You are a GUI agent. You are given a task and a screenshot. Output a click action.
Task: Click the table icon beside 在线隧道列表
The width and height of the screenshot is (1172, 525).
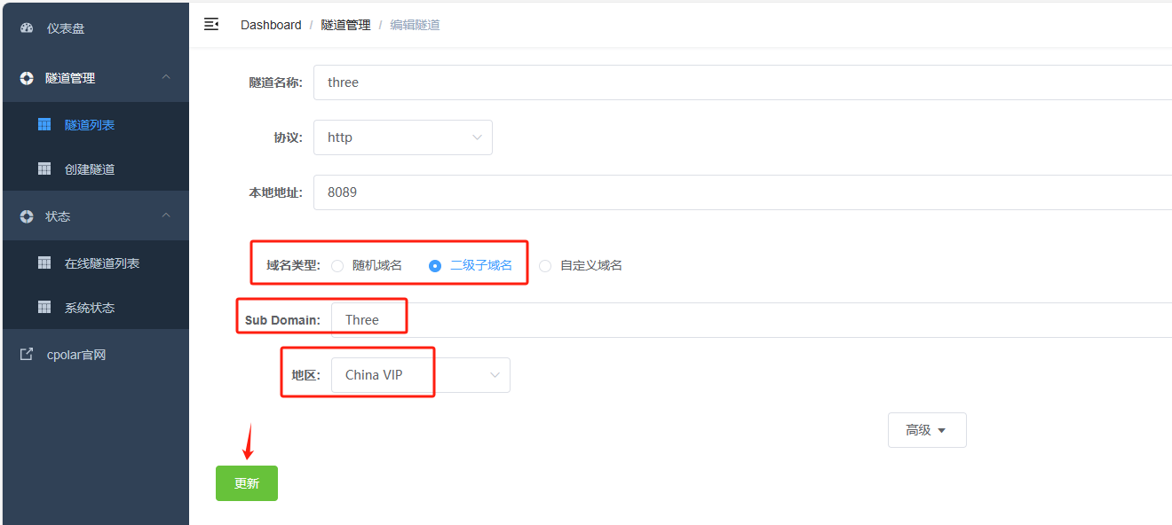(x=44, y=263)
